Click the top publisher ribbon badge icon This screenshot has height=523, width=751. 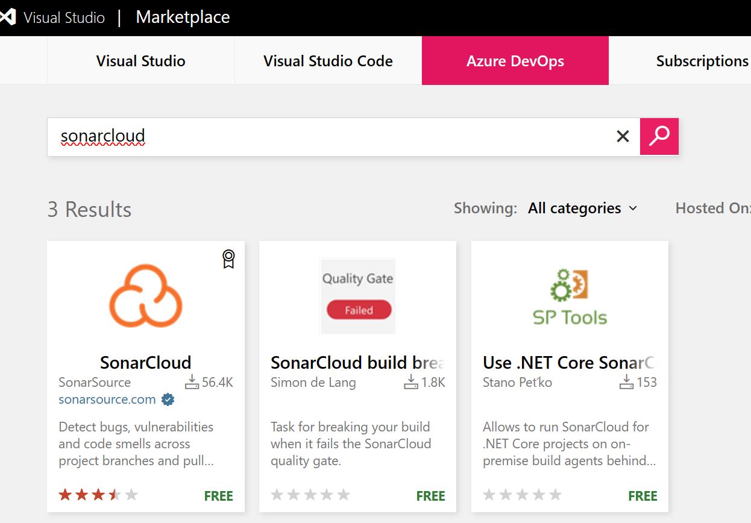(x=228, y=259)
